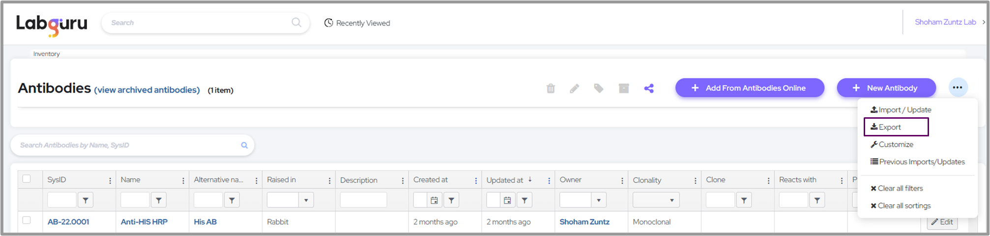Click the Labguru logo
This screenshot has height=236, width=990.
(x=52, y=24)
